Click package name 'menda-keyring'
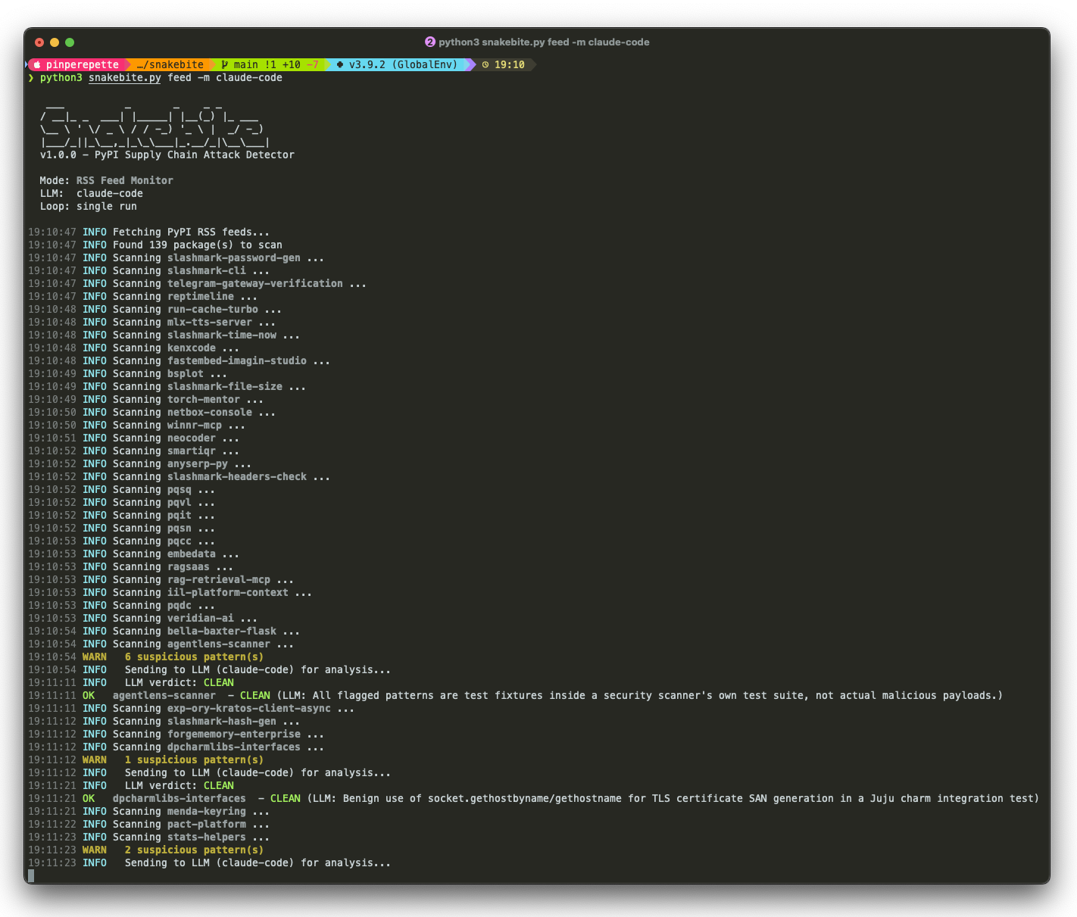1077x917 pixels. click(x=207, y=812)
